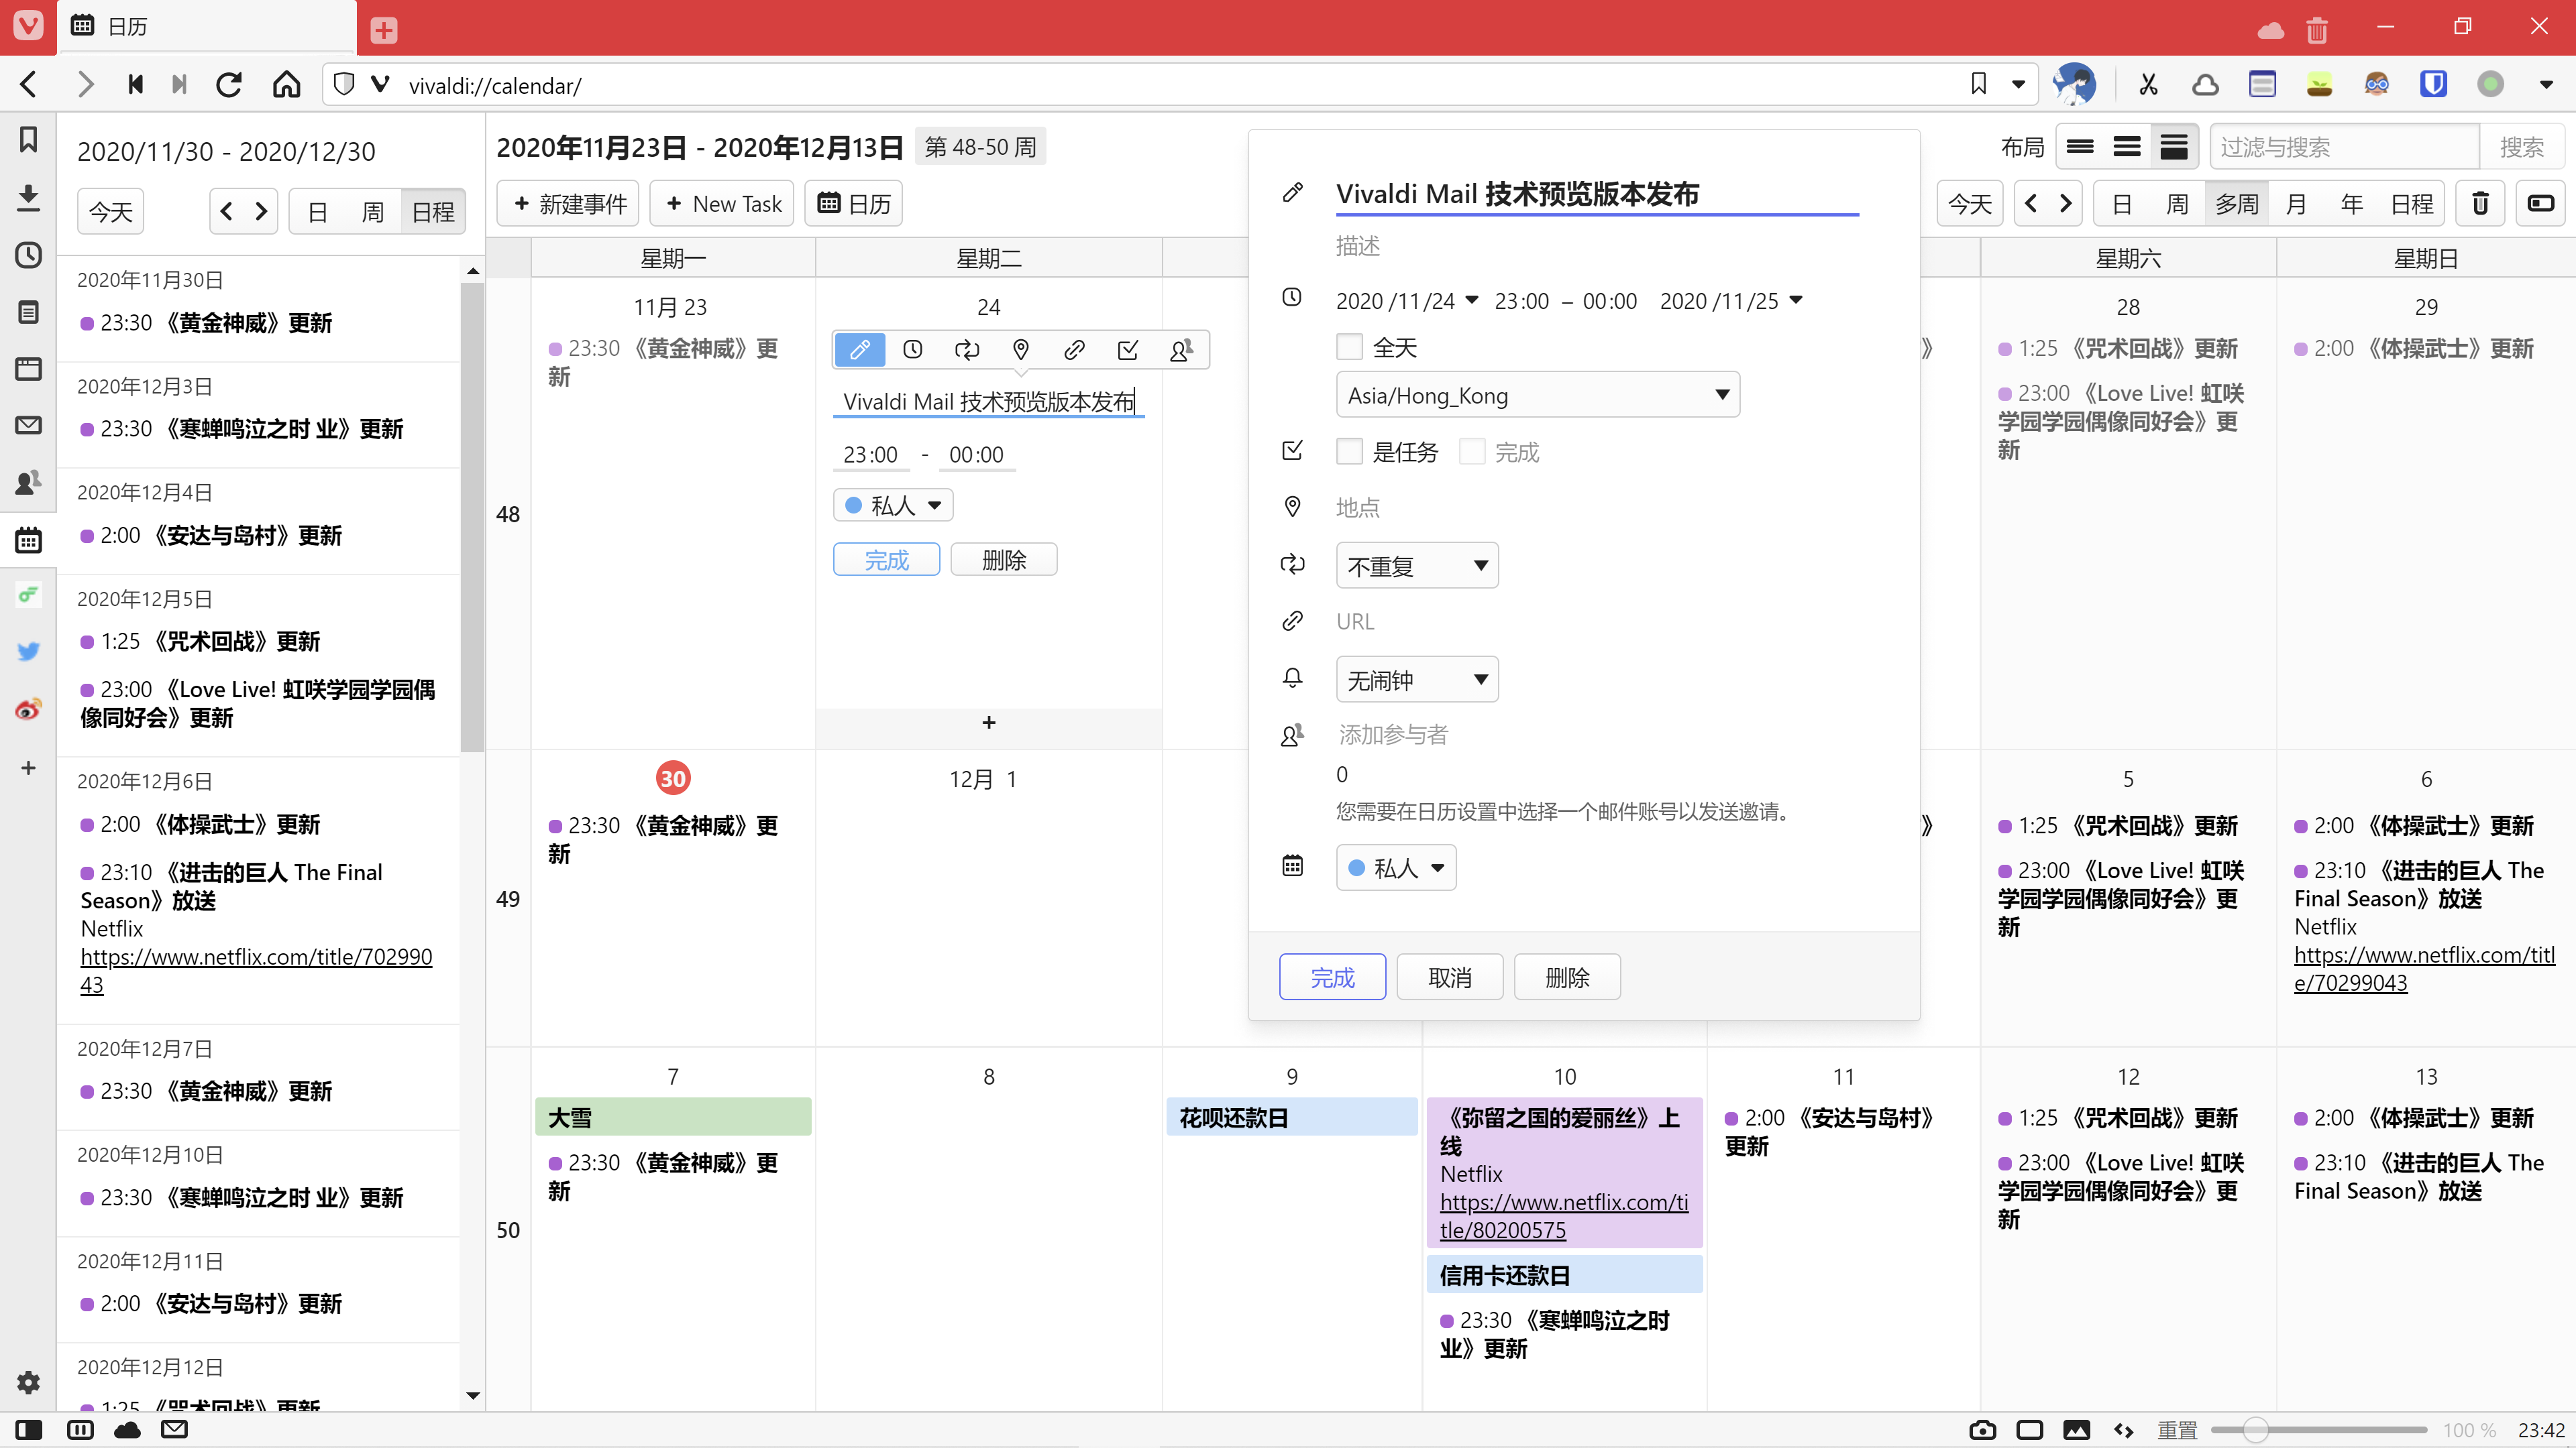Click the calendar trash icon next to 日程
2576x1448 pixels.
pyautogui.click(x=2480, y=204)
